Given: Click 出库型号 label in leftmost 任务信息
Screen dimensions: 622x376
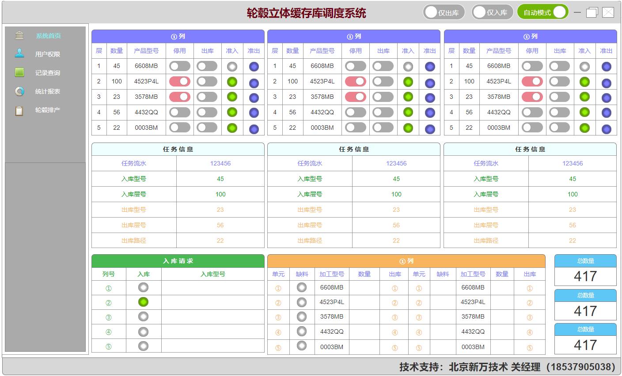Looking at the screenshot, I should tap(134, 210).
